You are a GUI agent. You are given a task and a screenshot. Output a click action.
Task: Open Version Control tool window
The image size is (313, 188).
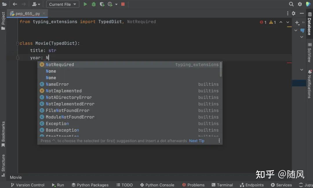[28, 185]
